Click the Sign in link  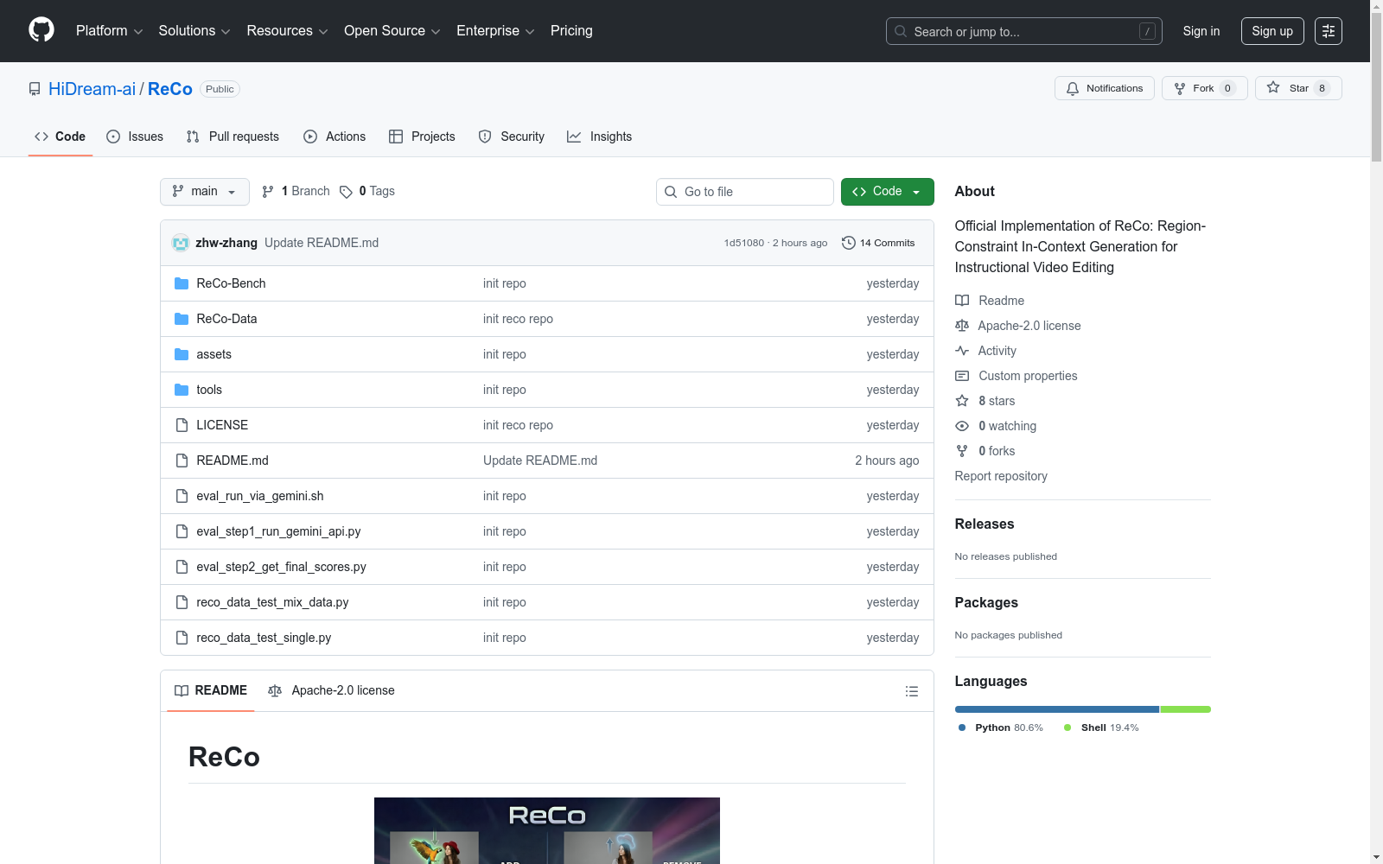1201,31
